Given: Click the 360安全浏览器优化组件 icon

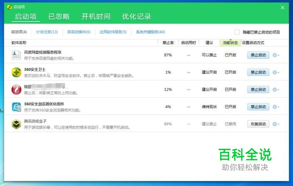Looking at the screenshot, I should coord(17,107).
